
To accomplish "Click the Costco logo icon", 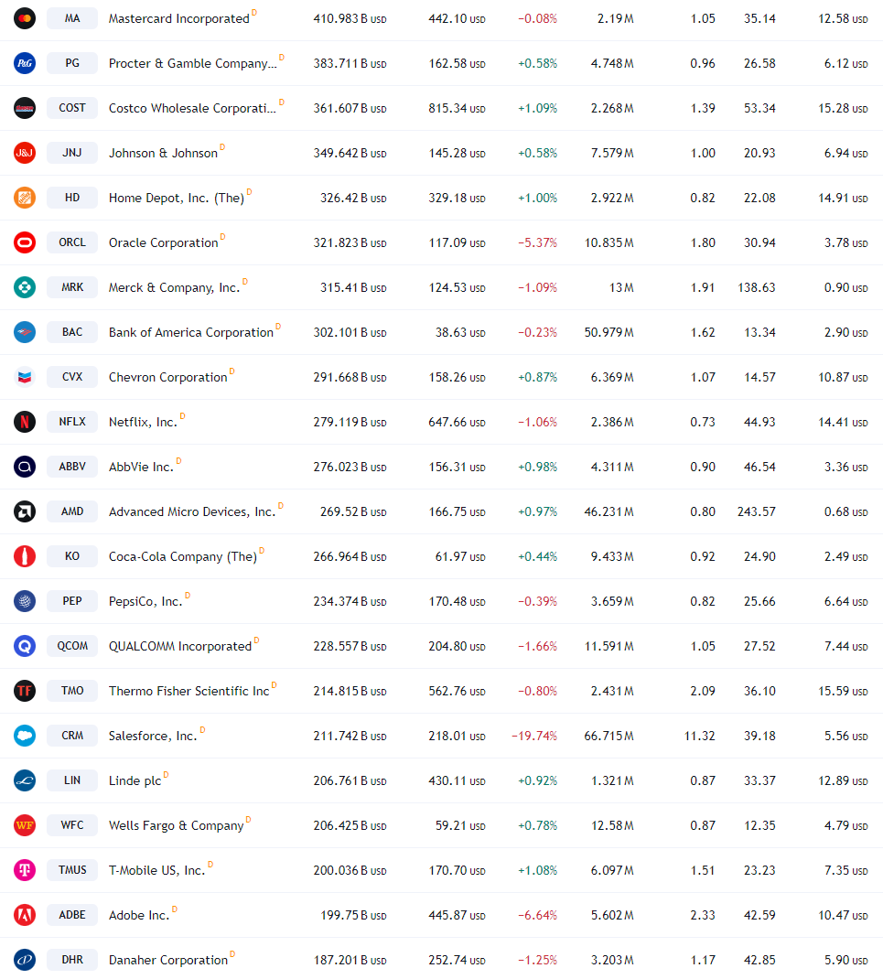I will coord(25,108).
